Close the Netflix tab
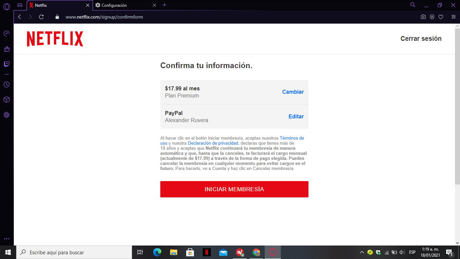Viewport: 460px width, 259px height. [x=88, y=5]
